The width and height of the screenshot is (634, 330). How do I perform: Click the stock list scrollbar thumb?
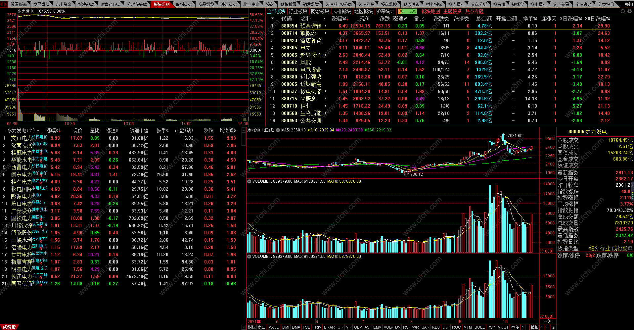coord(244,139)
